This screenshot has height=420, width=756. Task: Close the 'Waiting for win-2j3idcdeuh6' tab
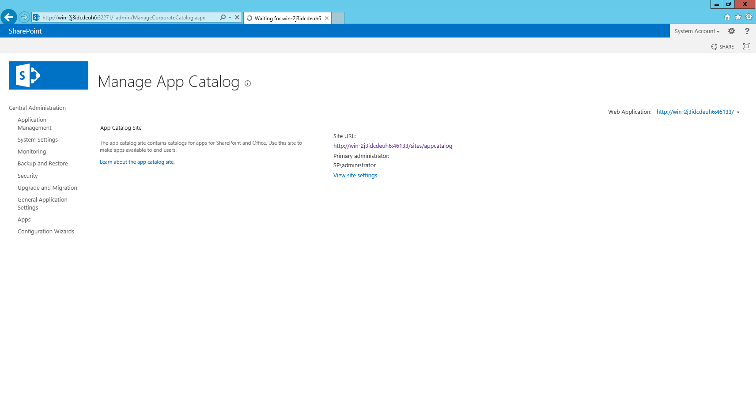pyautogui.click(x=327, y=18)
